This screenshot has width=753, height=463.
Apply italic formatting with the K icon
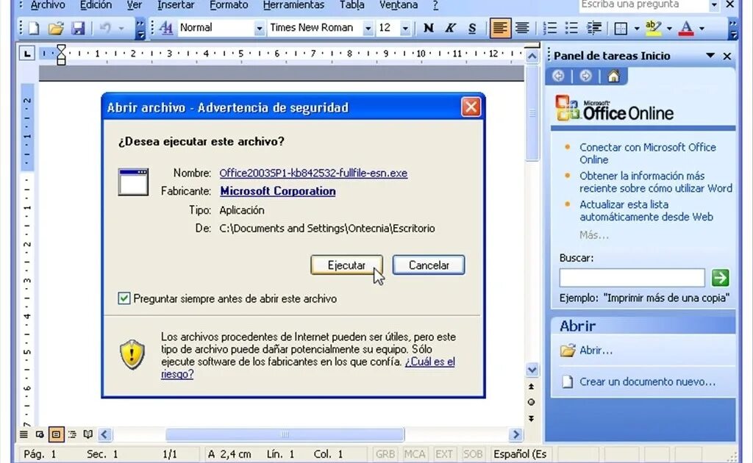point(449,28)
